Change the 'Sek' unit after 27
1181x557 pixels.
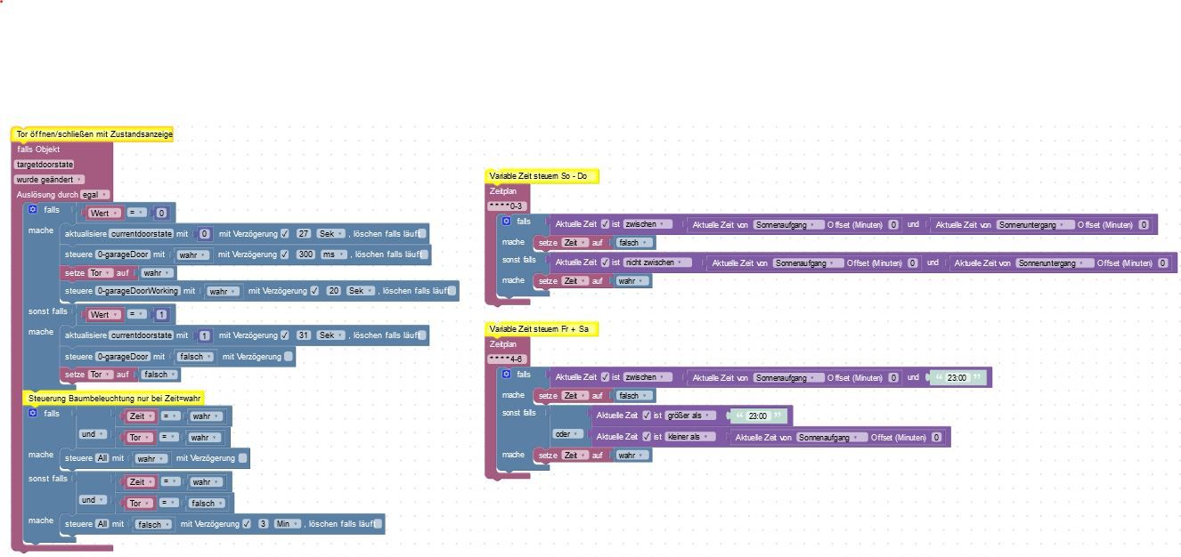tap(330, 234)
